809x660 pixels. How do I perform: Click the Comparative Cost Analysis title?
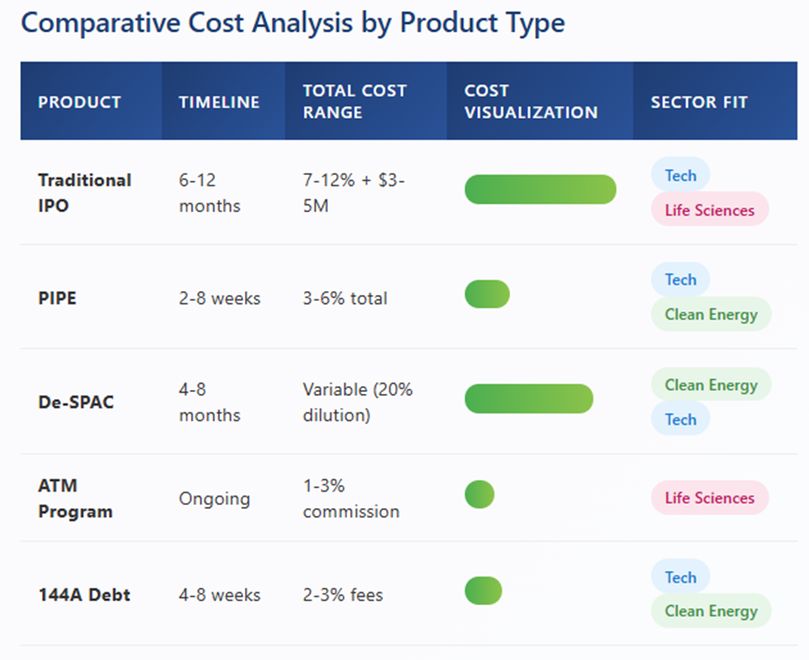click(293, 22)
